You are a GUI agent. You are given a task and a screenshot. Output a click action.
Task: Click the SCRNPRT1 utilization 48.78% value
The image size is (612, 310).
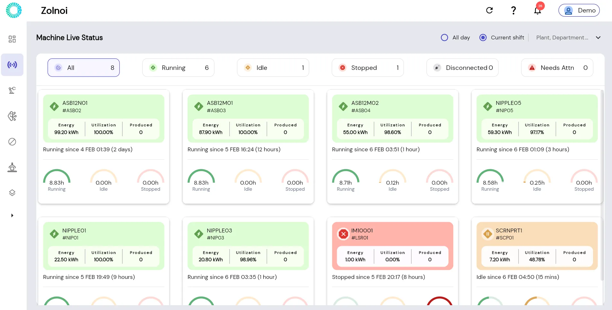(x=537, y=260)
